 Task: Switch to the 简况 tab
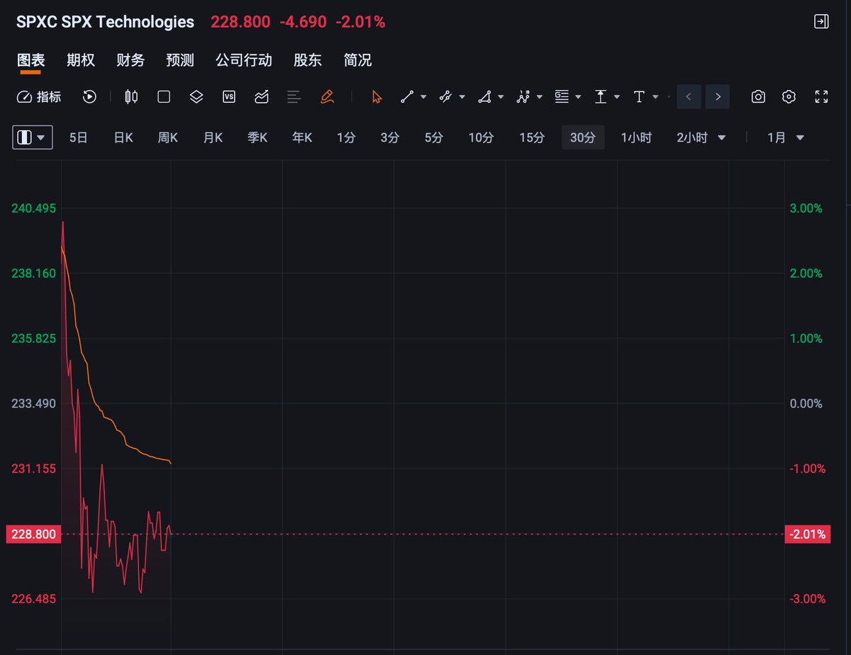pyautogui.click(x=357, y=60)
